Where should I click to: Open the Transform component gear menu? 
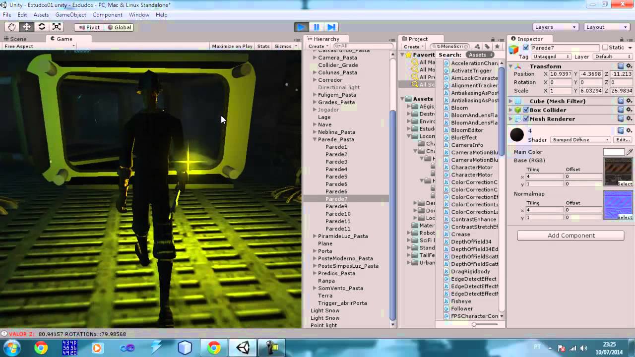click(629, 66)
